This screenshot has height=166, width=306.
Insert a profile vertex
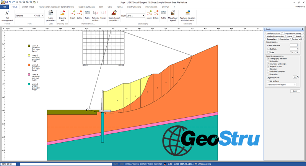[x=73, y=15]
